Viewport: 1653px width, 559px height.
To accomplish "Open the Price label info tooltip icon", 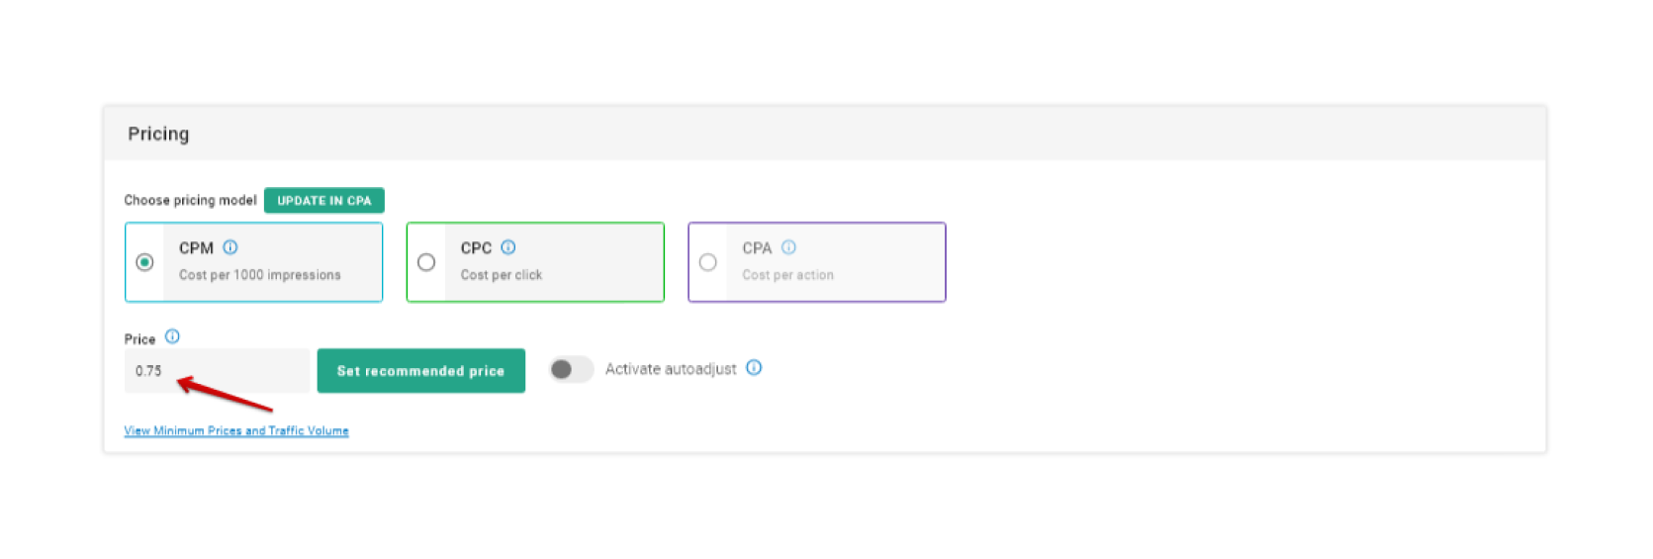I will pyautogui.click(x=172, y=336).
